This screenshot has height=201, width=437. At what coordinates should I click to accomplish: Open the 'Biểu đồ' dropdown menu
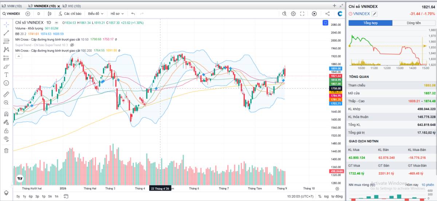(x=95, y=14)
